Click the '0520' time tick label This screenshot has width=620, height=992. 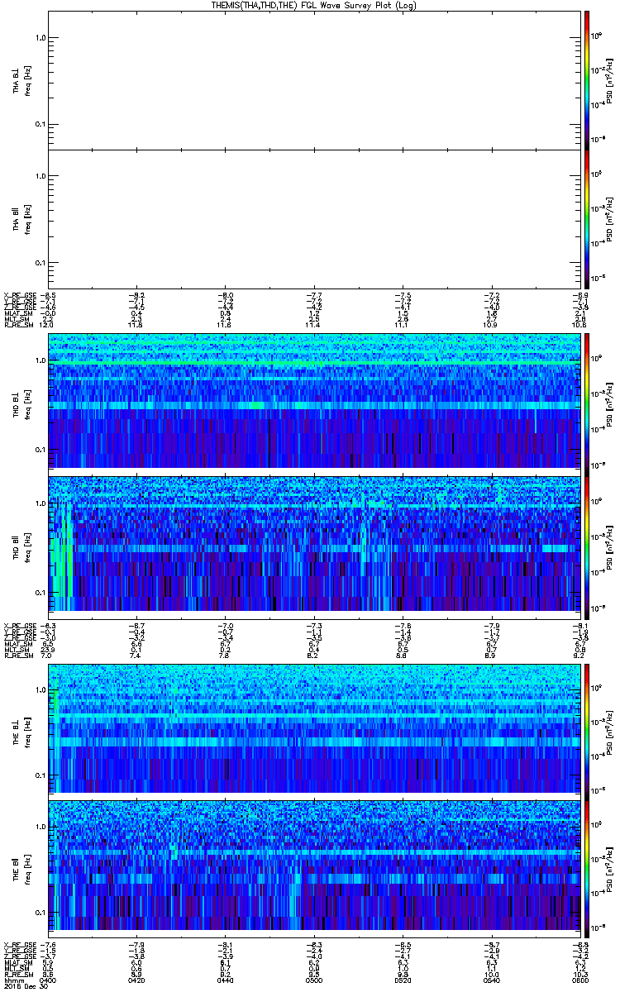pyautogui.click(x=402, y=980)
